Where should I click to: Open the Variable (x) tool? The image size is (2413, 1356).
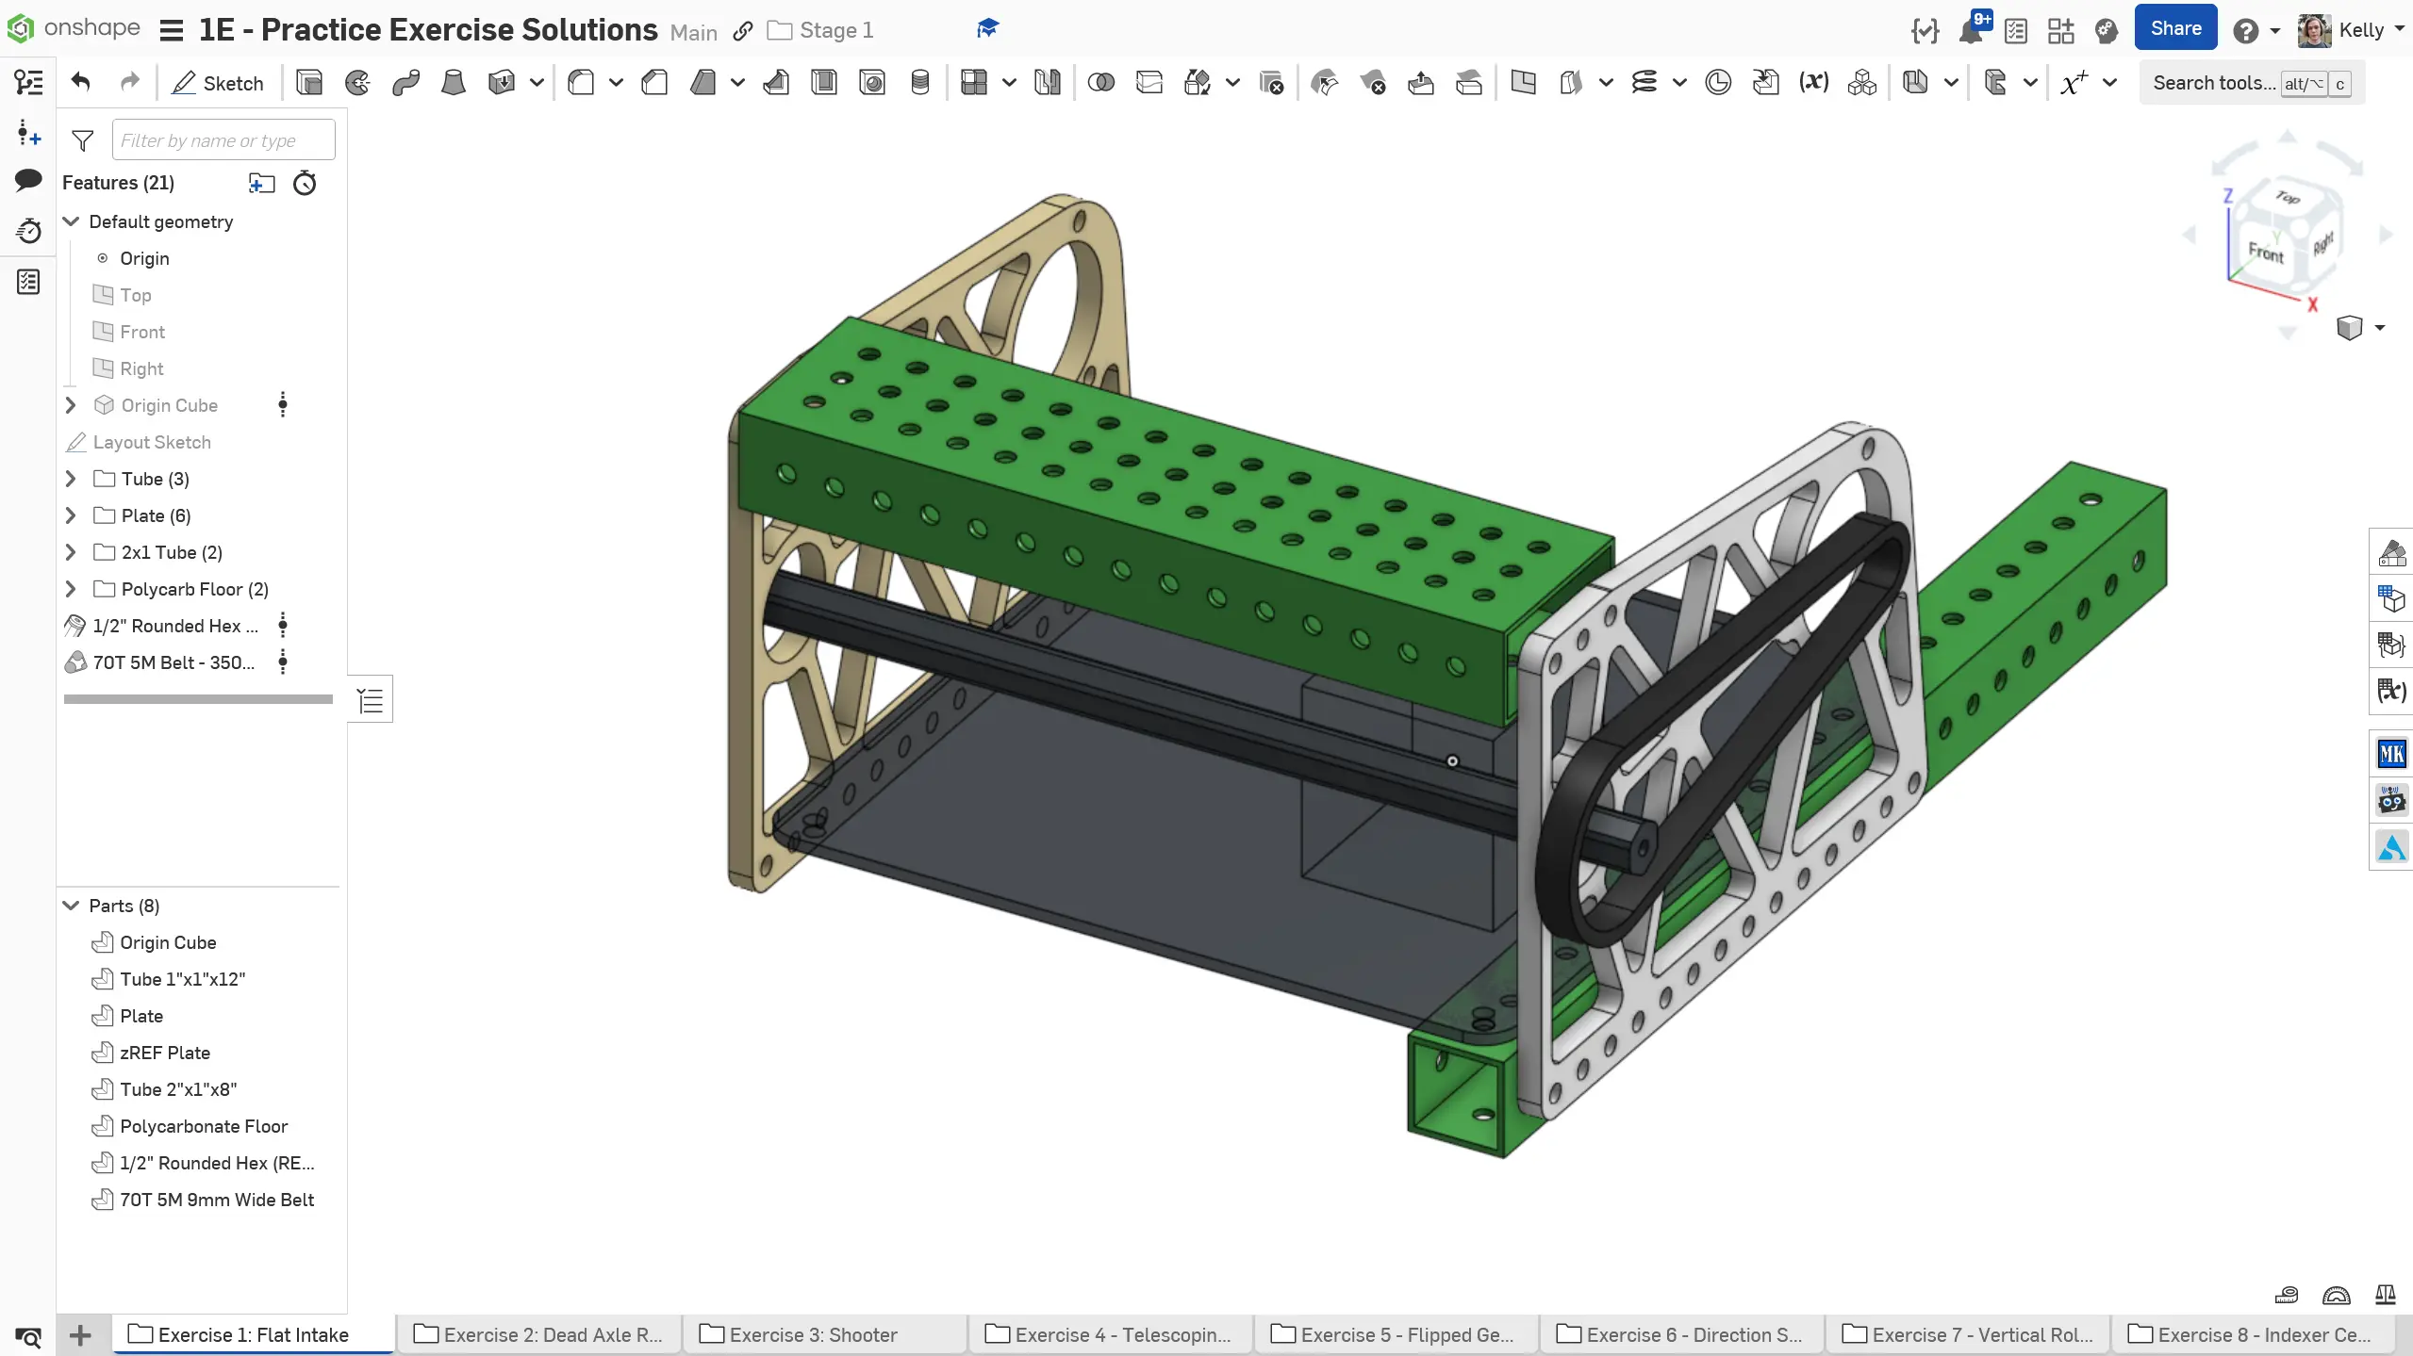click(x=1813, y=83)
